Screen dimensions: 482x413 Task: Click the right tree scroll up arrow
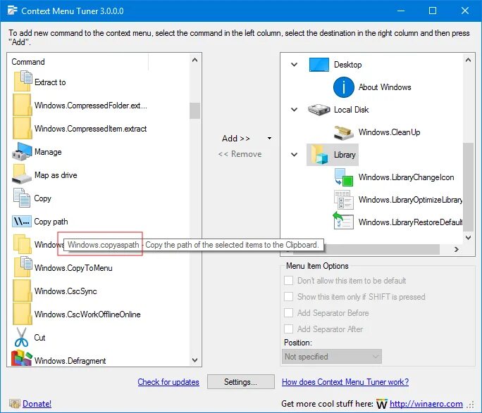click(x=468, y=60)
